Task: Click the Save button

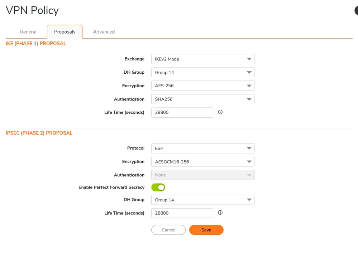Action: 206,230
